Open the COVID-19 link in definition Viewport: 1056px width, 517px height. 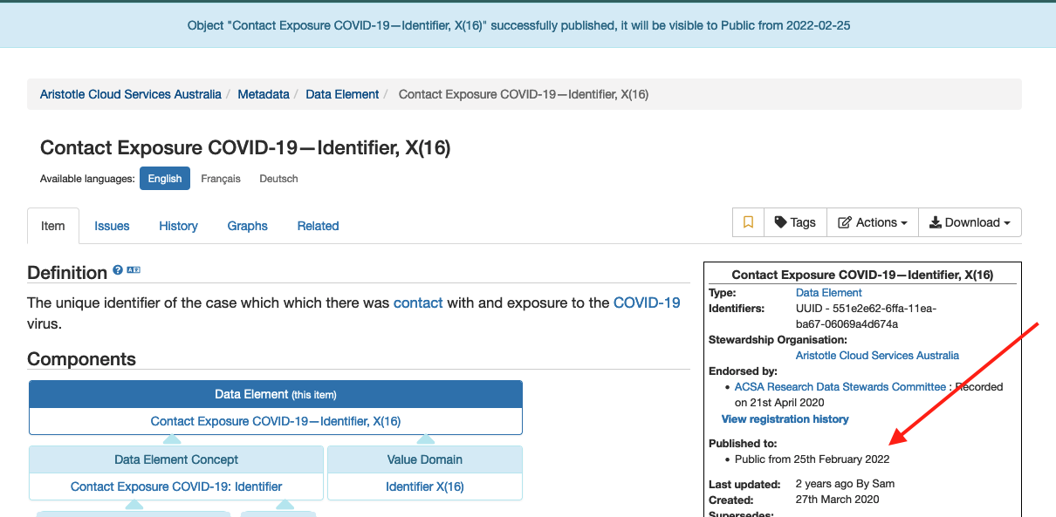(x=647, y=303)
